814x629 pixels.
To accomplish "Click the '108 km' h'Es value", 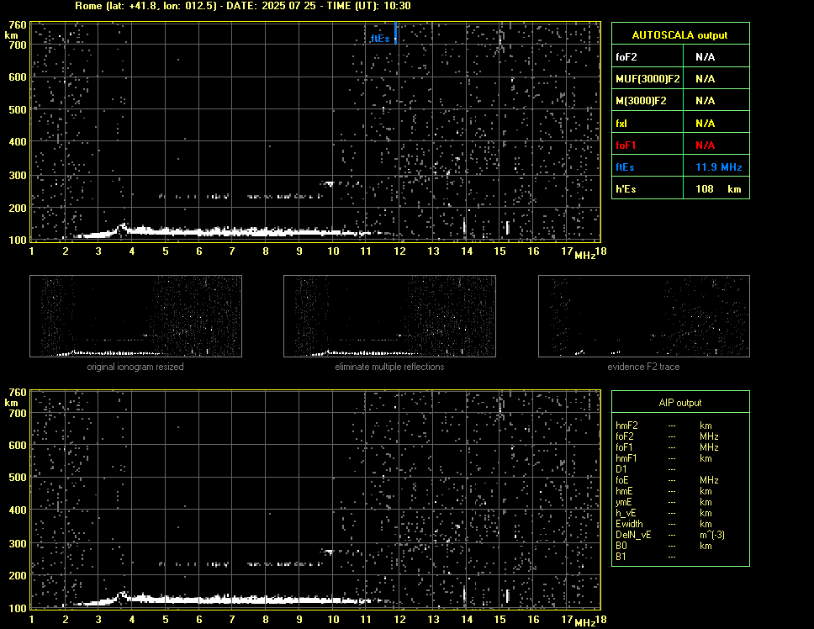I will pos(718,189).
